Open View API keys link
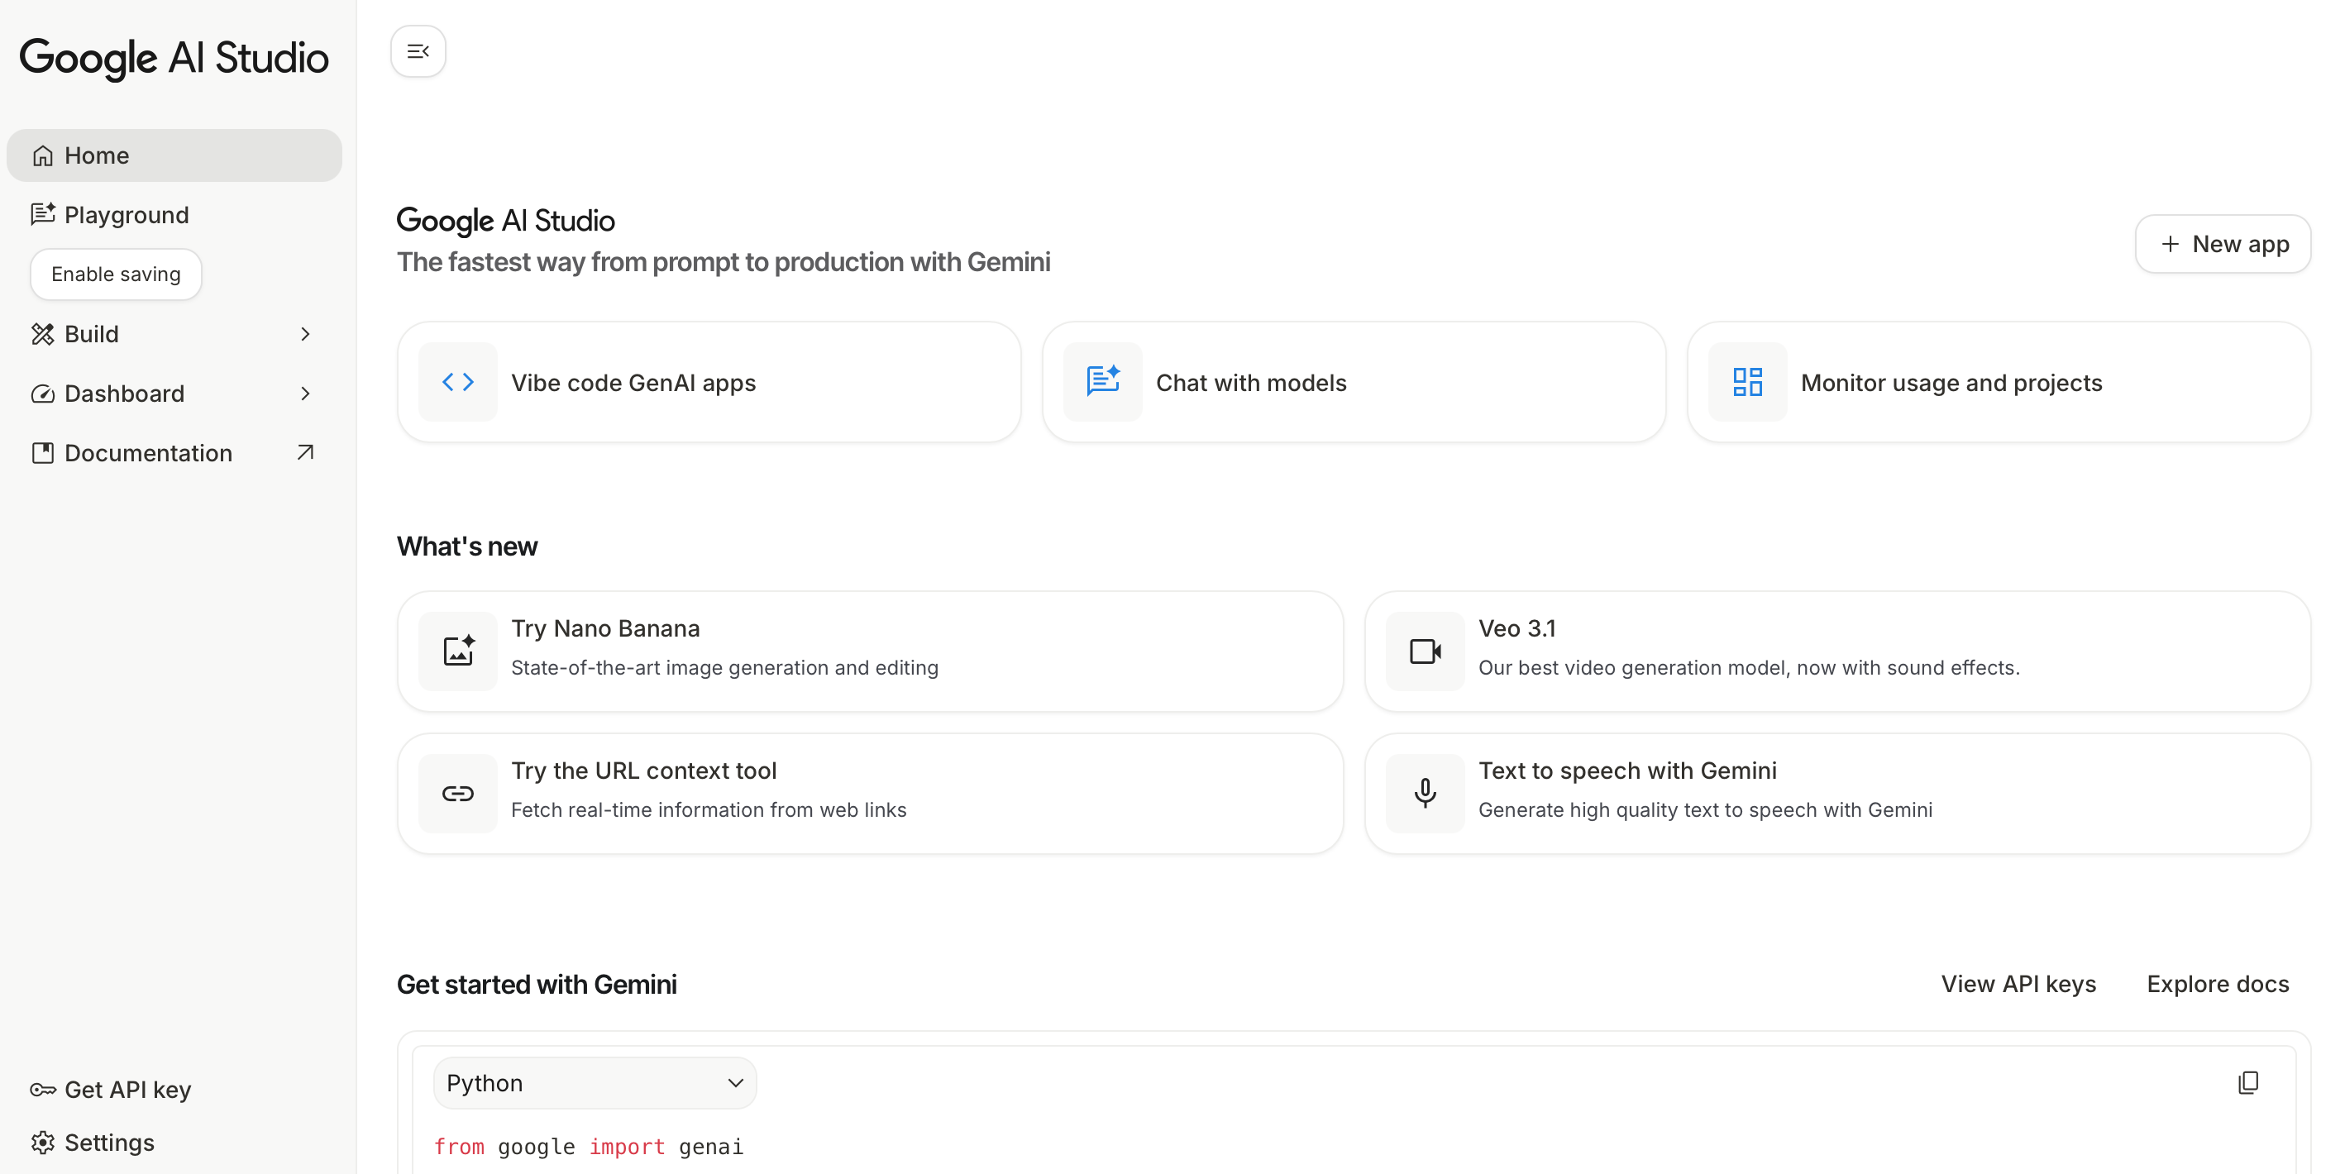 click(x=2018, y=984)
